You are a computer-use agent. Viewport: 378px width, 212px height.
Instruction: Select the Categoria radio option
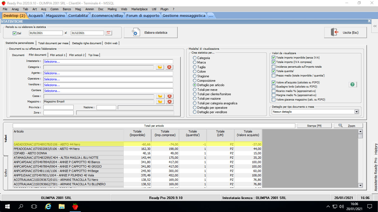(195, 58)
